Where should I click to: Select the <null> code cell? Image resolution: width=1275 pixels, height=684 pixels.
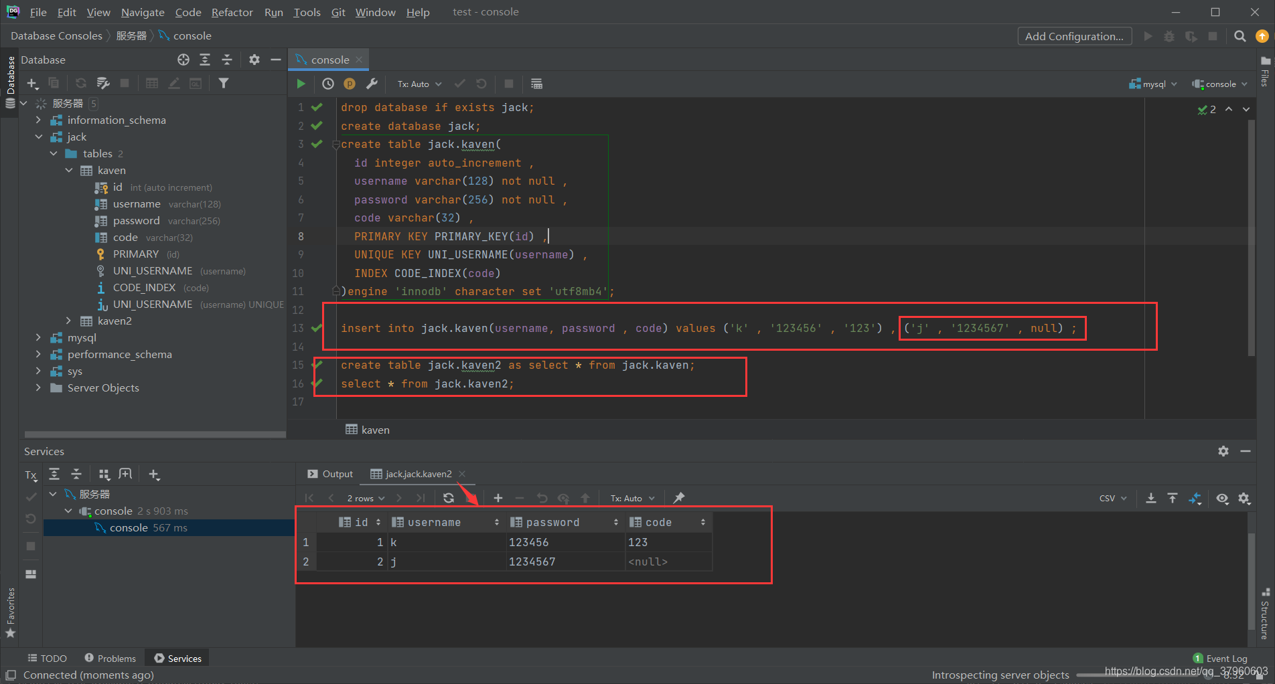pos(668,562)
